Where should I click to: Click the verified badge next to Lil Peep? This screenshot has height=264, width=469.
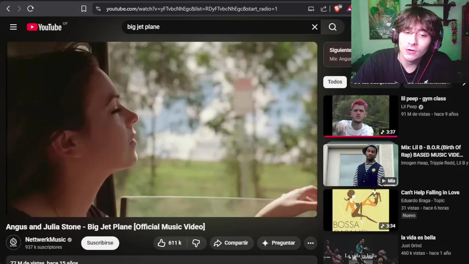click(x=421, y=107)
